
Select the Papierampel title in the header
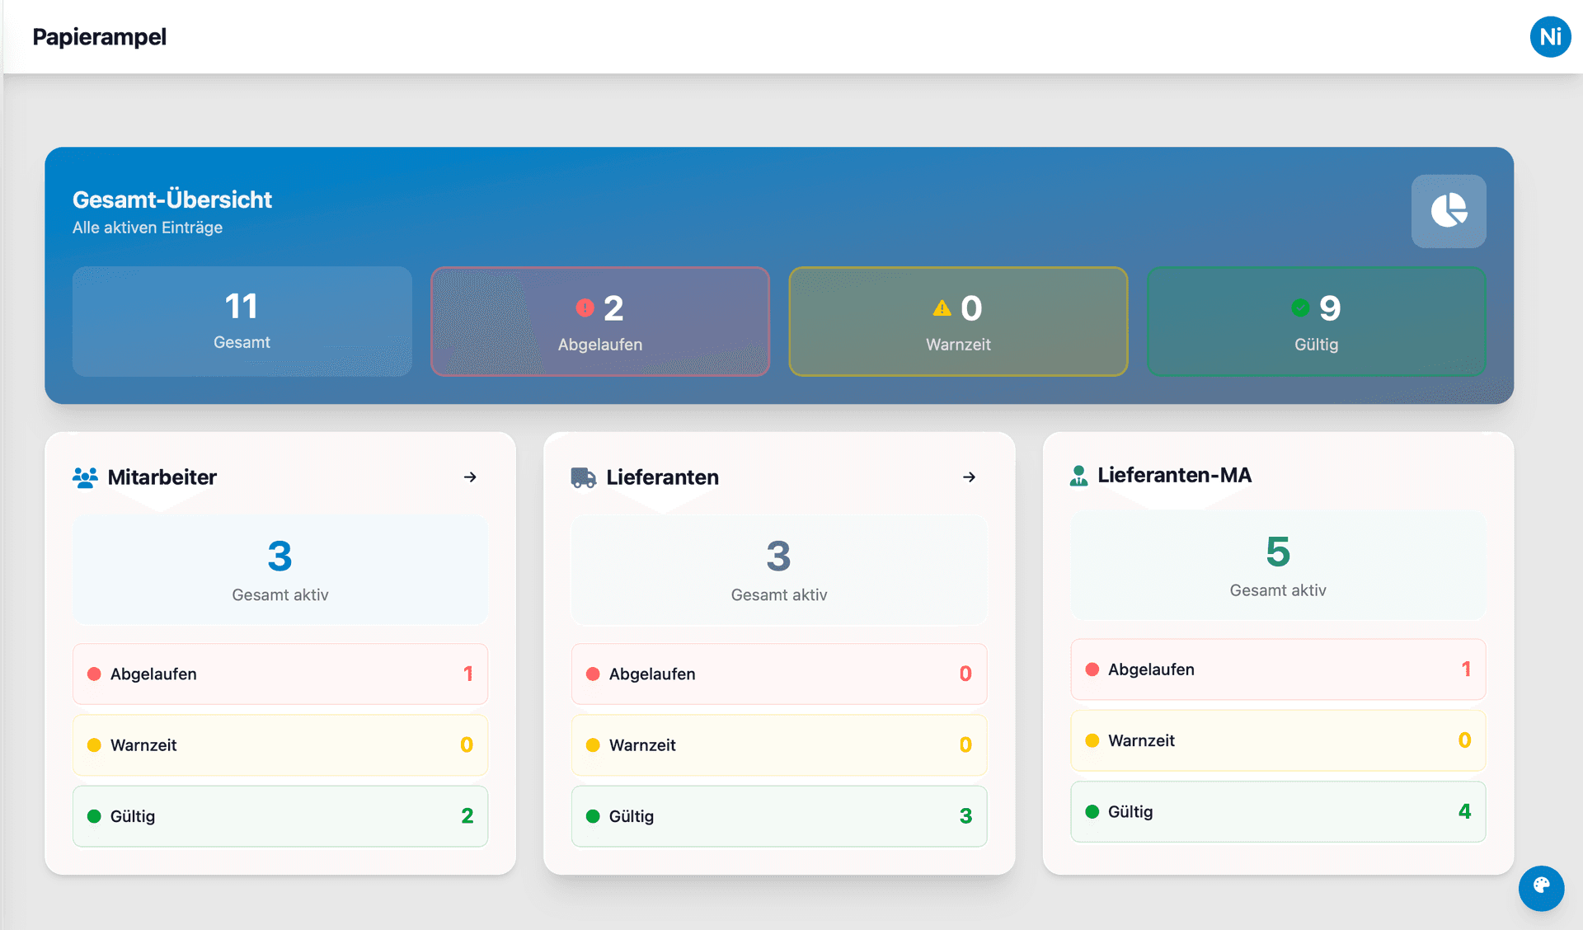pyautogui.click(x=99, y=36)
